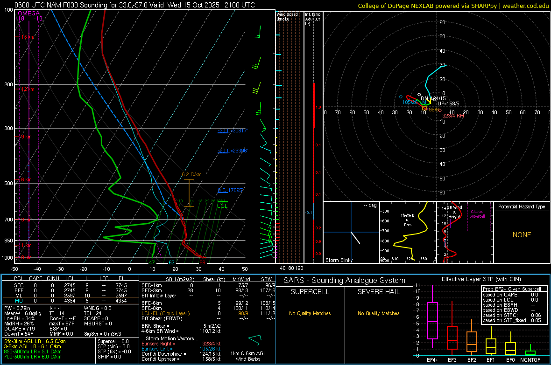This screenshot has width=551, height=365.
Task: Click the weather.cod.edu credit text
Action: point(525,6)
